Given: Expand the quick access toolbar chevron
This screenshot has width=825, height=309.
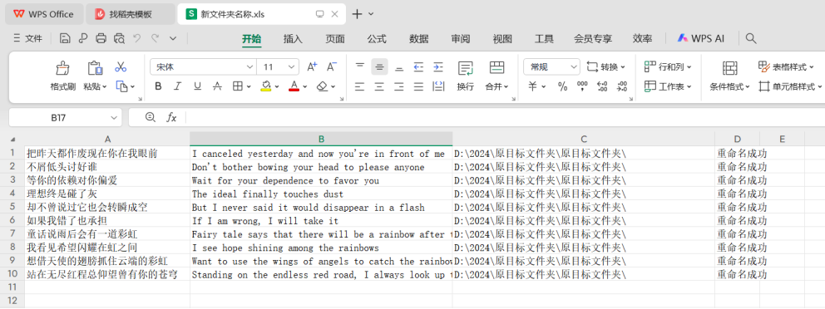Looking at the screenshot, I should pos(173,38).
